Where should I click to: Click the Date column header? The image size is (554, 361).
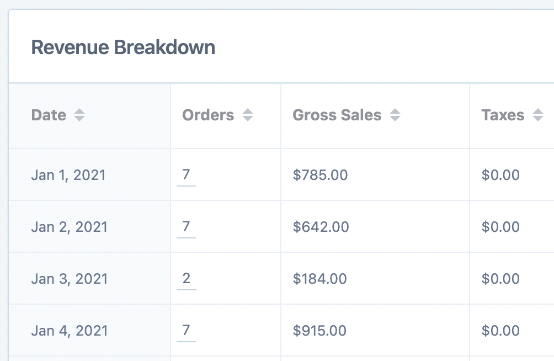(49, 115)
